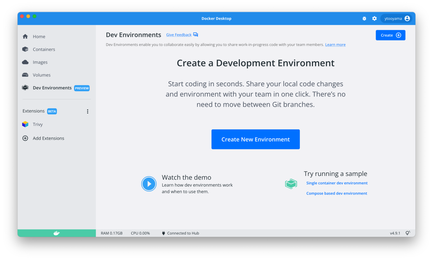Click the Trivy colorful cube icon

coord(25,124)
